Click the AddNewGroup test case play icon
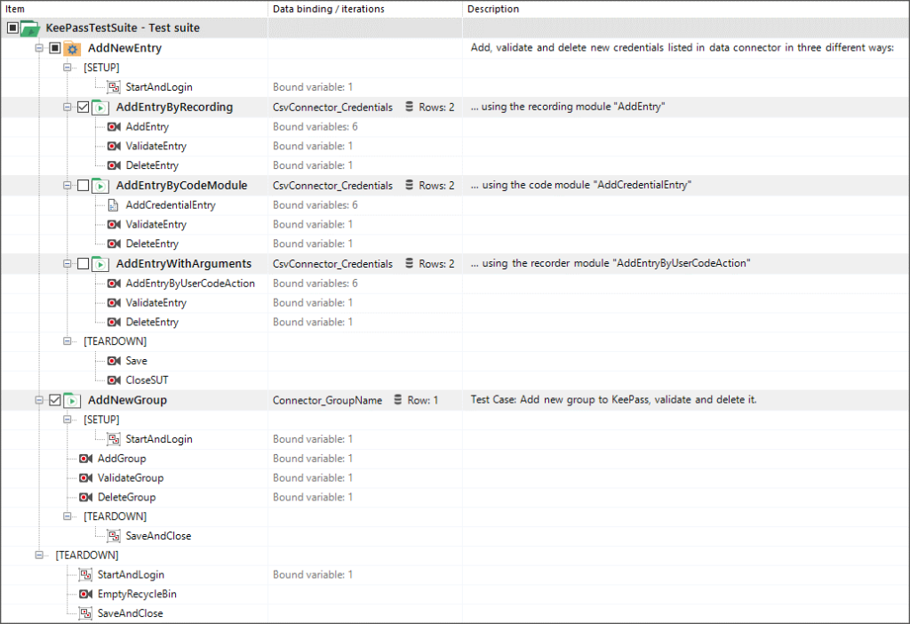This screenshot has width=910, height=624. click(x=72, y=401)
